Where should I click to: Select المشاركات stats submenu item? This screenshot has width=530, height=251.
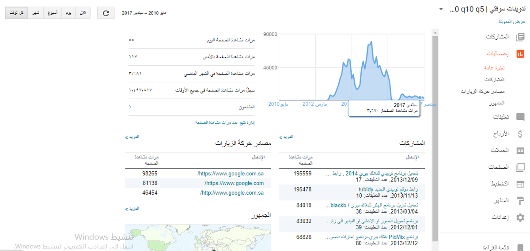(495, 80)
